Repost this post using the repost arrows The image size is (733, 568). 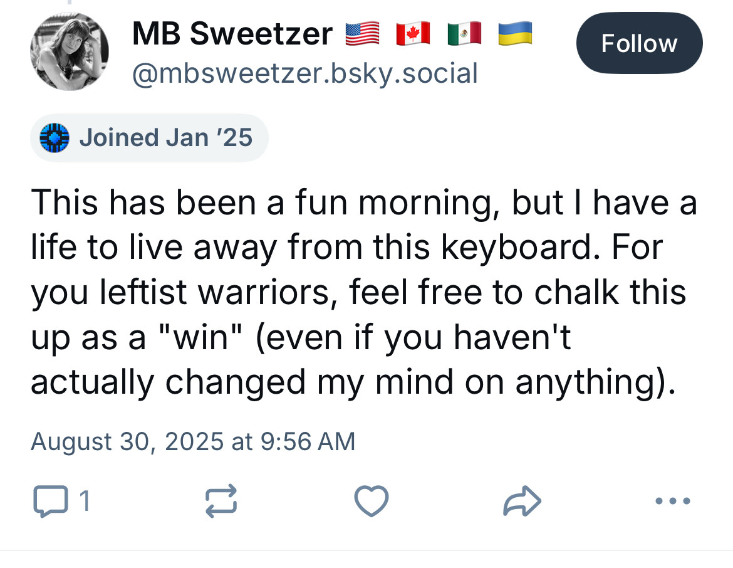click(221, 501)
